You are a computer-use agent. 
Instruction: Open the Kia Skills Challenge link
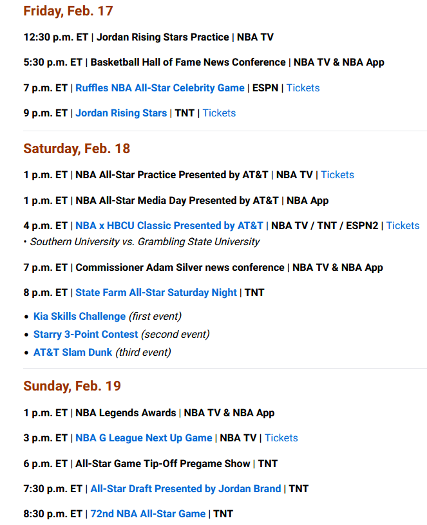pos(79,317)
